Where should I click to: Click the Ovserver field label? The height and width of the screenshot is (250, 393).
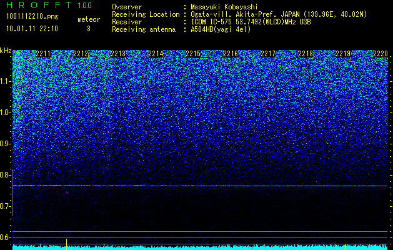point(127,7)
